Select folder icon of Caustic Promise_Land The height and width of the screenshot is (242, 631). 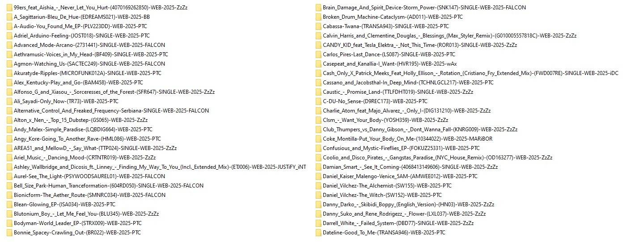click(x=318, y=92)
